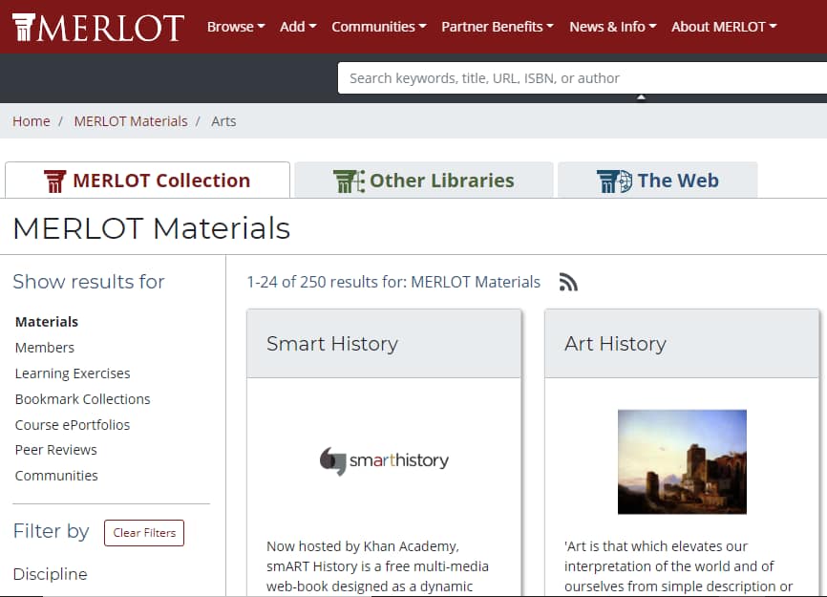Switch to The Web tab
The width and height of the screenshot is (827, 597).
tap(658, 181)
